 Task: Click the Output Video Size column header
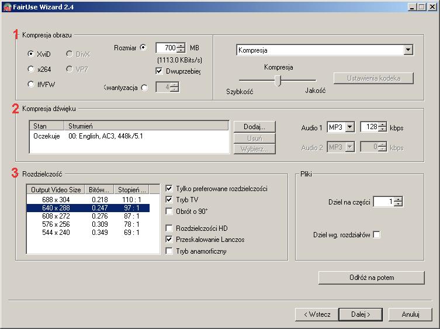click(x=56, y=190)
